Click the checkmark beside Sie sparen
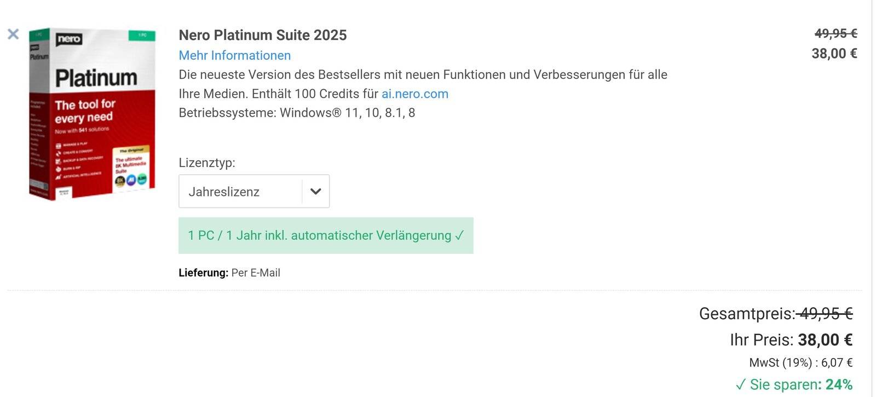876x397 pixels. pos(740,384)
